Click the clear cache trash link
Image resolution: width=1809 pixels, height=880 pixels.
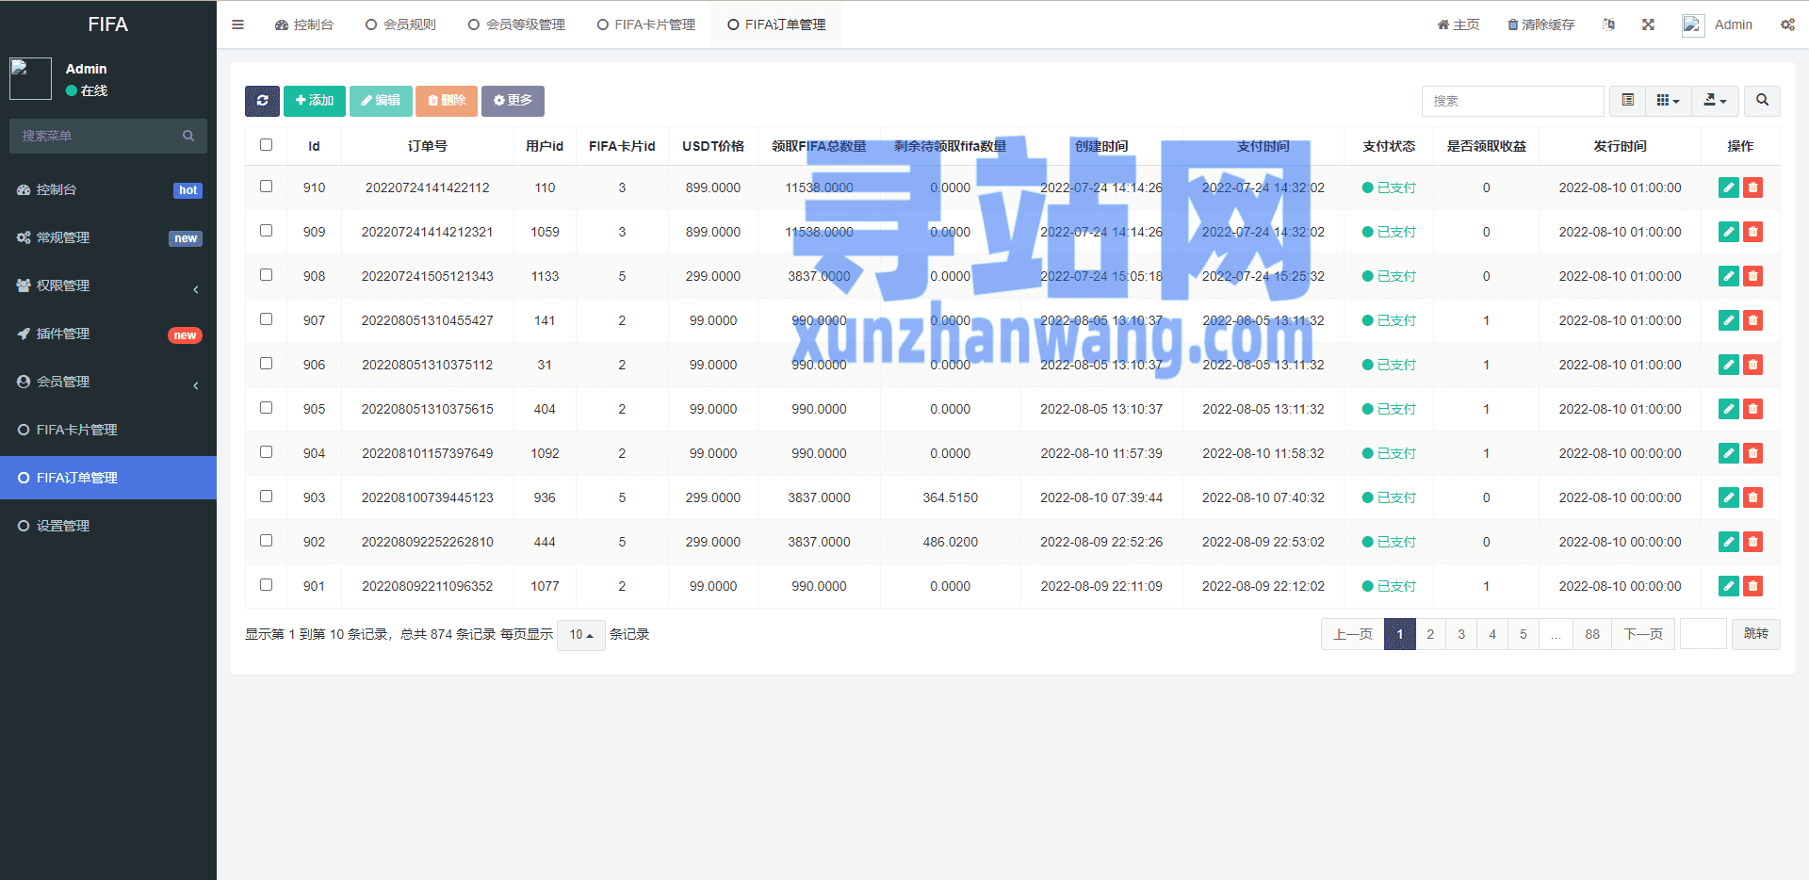coord(1540,24)
